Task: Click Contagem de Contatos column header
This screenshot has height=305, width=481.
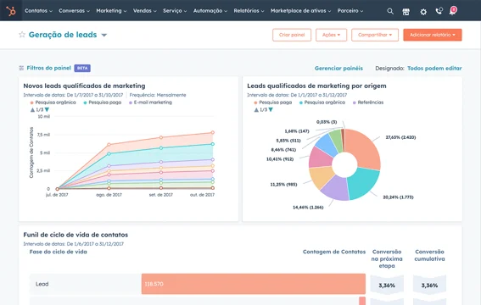Action: 334,252
